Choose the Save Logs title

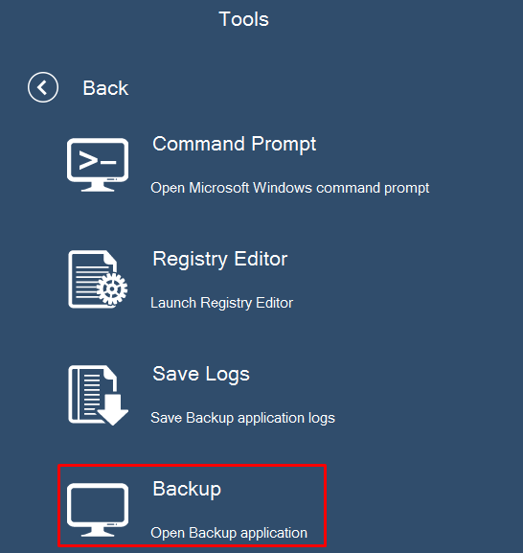point(201,374)
